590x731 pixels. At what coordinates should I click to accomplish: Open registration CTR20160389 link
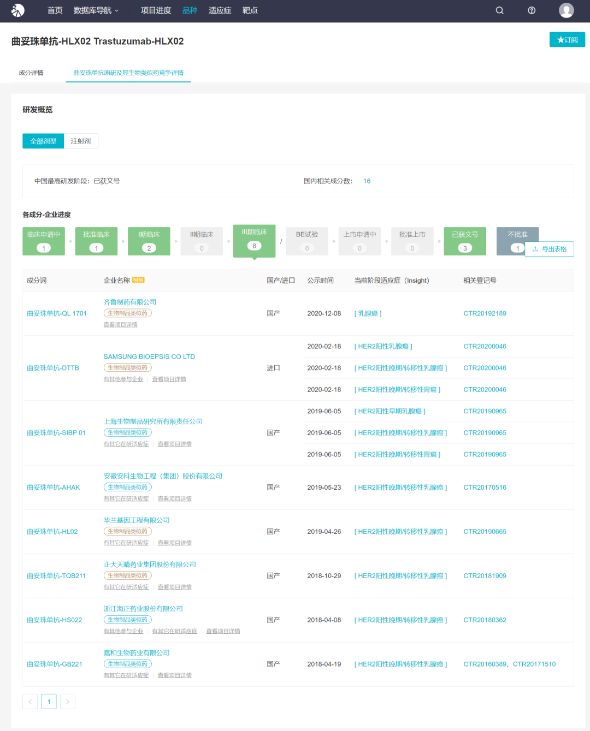tap(485, 664)
